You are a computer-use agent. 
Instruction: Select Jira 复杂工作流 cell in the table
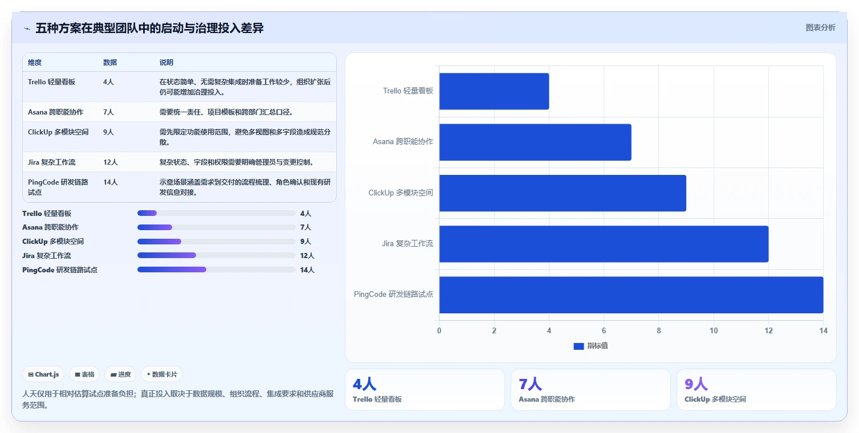tap(51, 162)
